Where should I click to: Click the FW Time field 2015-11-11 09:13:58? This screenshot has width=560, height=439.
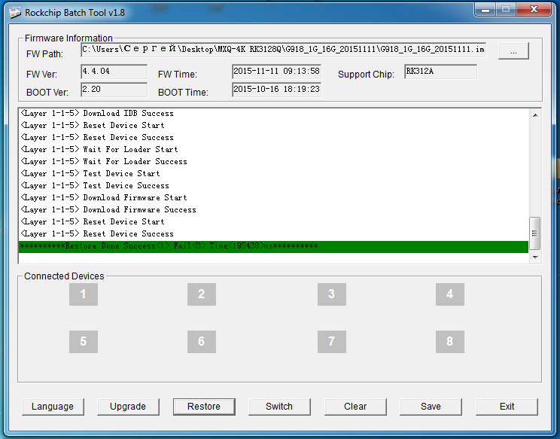276,72
